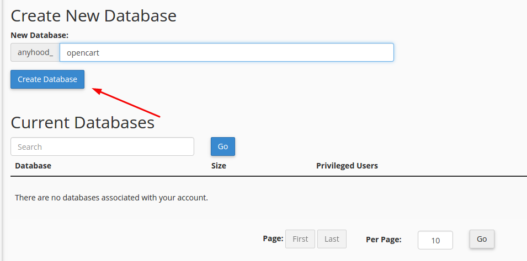Click the Create New Database heading
Viewport: 527px width, 261px height.
pyautogui.click(x=94, y=16)
